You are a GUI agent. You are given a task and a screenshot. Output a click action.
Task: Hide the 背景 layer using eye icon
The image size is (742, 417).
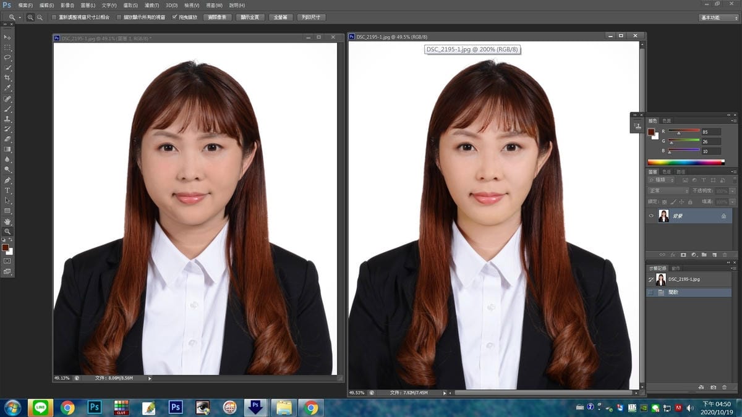click(651, 216)
